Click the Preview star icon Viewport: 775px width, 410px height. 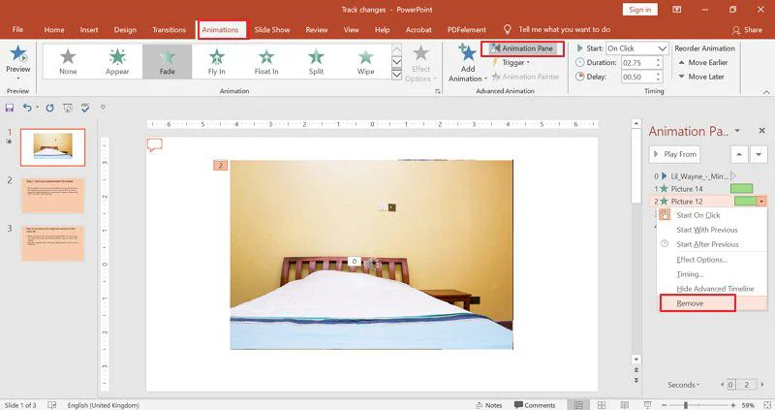point(18,53)
